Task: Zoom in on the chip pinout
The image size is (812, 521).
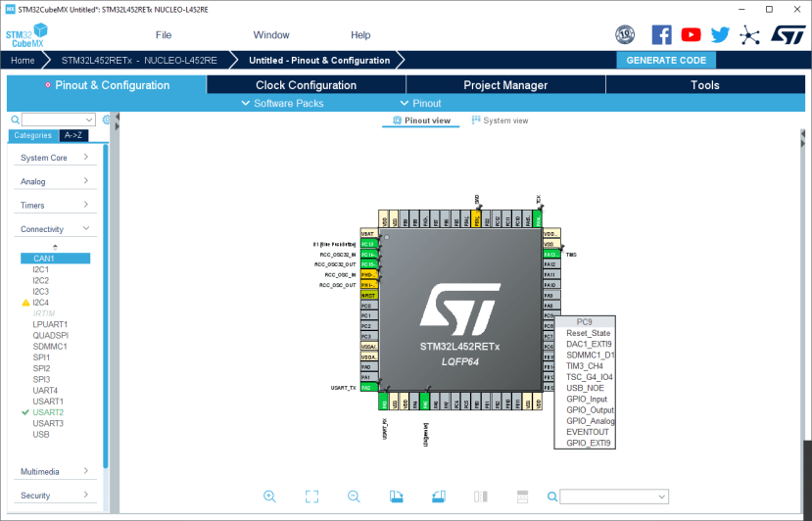Action: coord(269,497)
